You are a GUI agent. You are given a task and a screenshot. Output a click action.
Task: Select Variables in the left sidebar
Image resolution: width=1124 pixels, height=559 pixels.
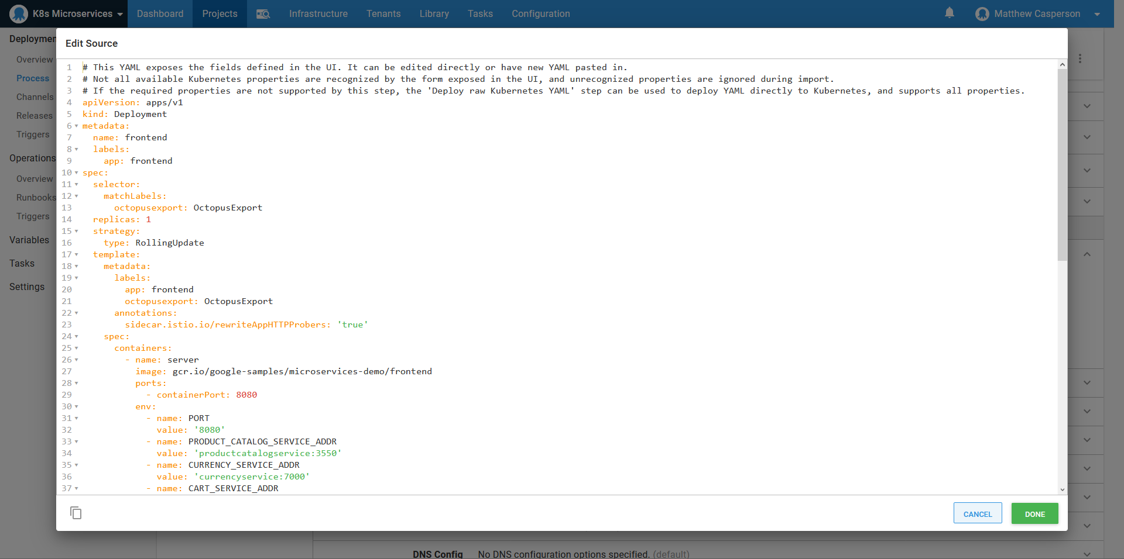[29, 240]
